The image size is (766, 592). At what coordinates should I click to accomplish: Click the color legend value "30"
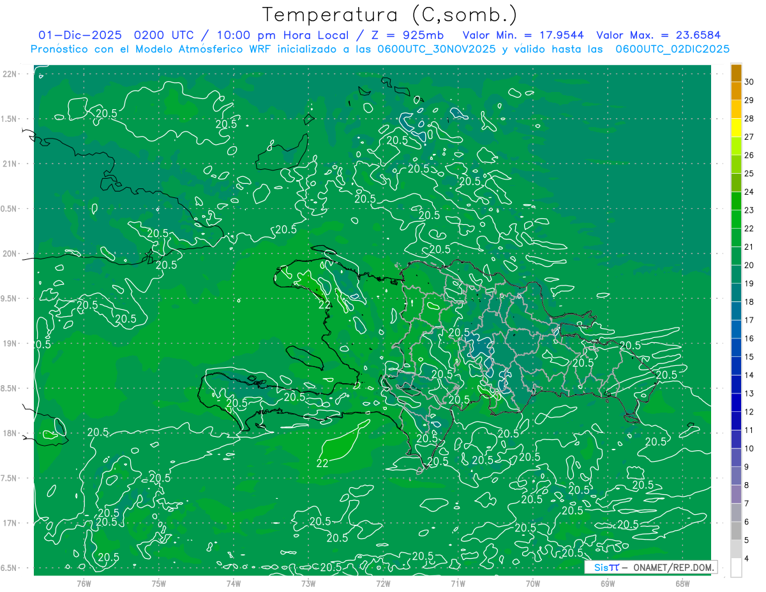point(749,82)
